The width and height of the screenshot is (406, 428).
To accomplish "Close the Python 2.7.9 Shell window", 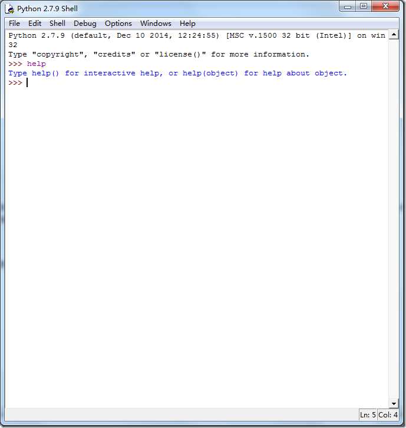I will coord(385,6).
